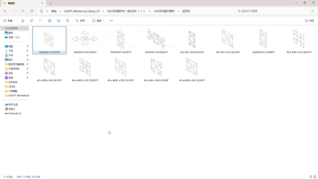Navigate back with the left arrow

pyautogui.click(x=5, y=11)
